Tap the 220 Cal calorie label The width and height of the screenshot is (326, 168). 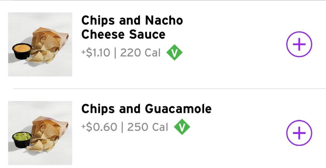point(140,53)
